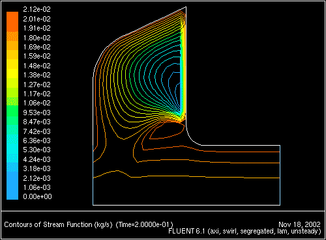Select the 3.18e-03 legend label

(x=37, y=168)
